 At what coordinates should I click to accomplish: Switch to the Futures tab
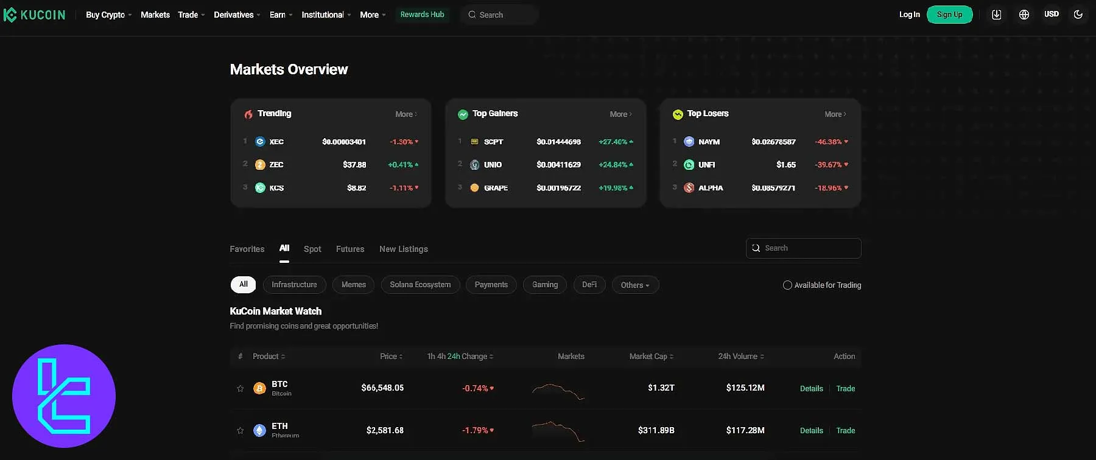[x=350, y=249]
